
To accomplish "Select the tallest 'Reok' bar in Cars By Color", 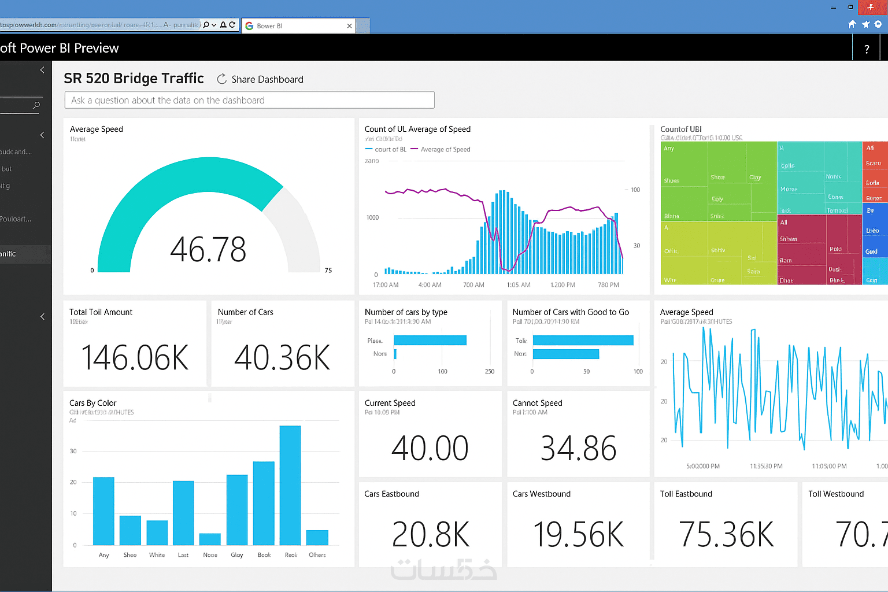I will (x=290, y=486).
